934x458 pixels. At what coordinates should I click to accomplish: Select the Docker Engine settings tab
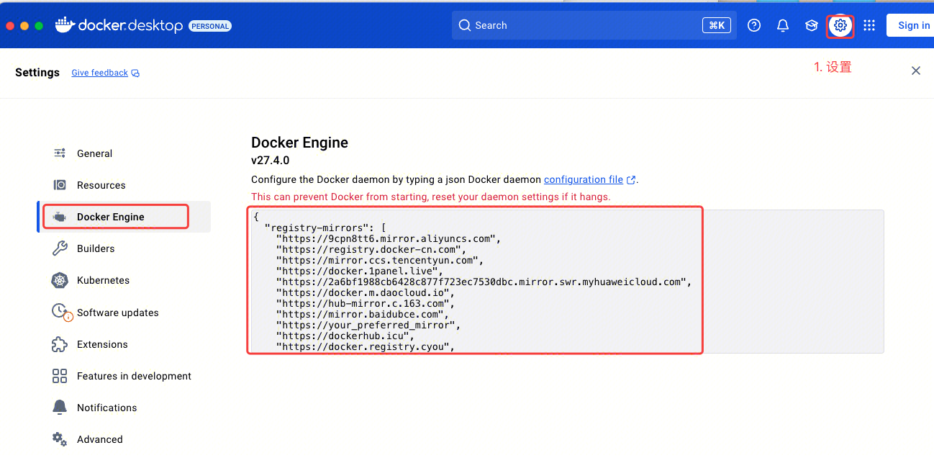pos(124,217)
